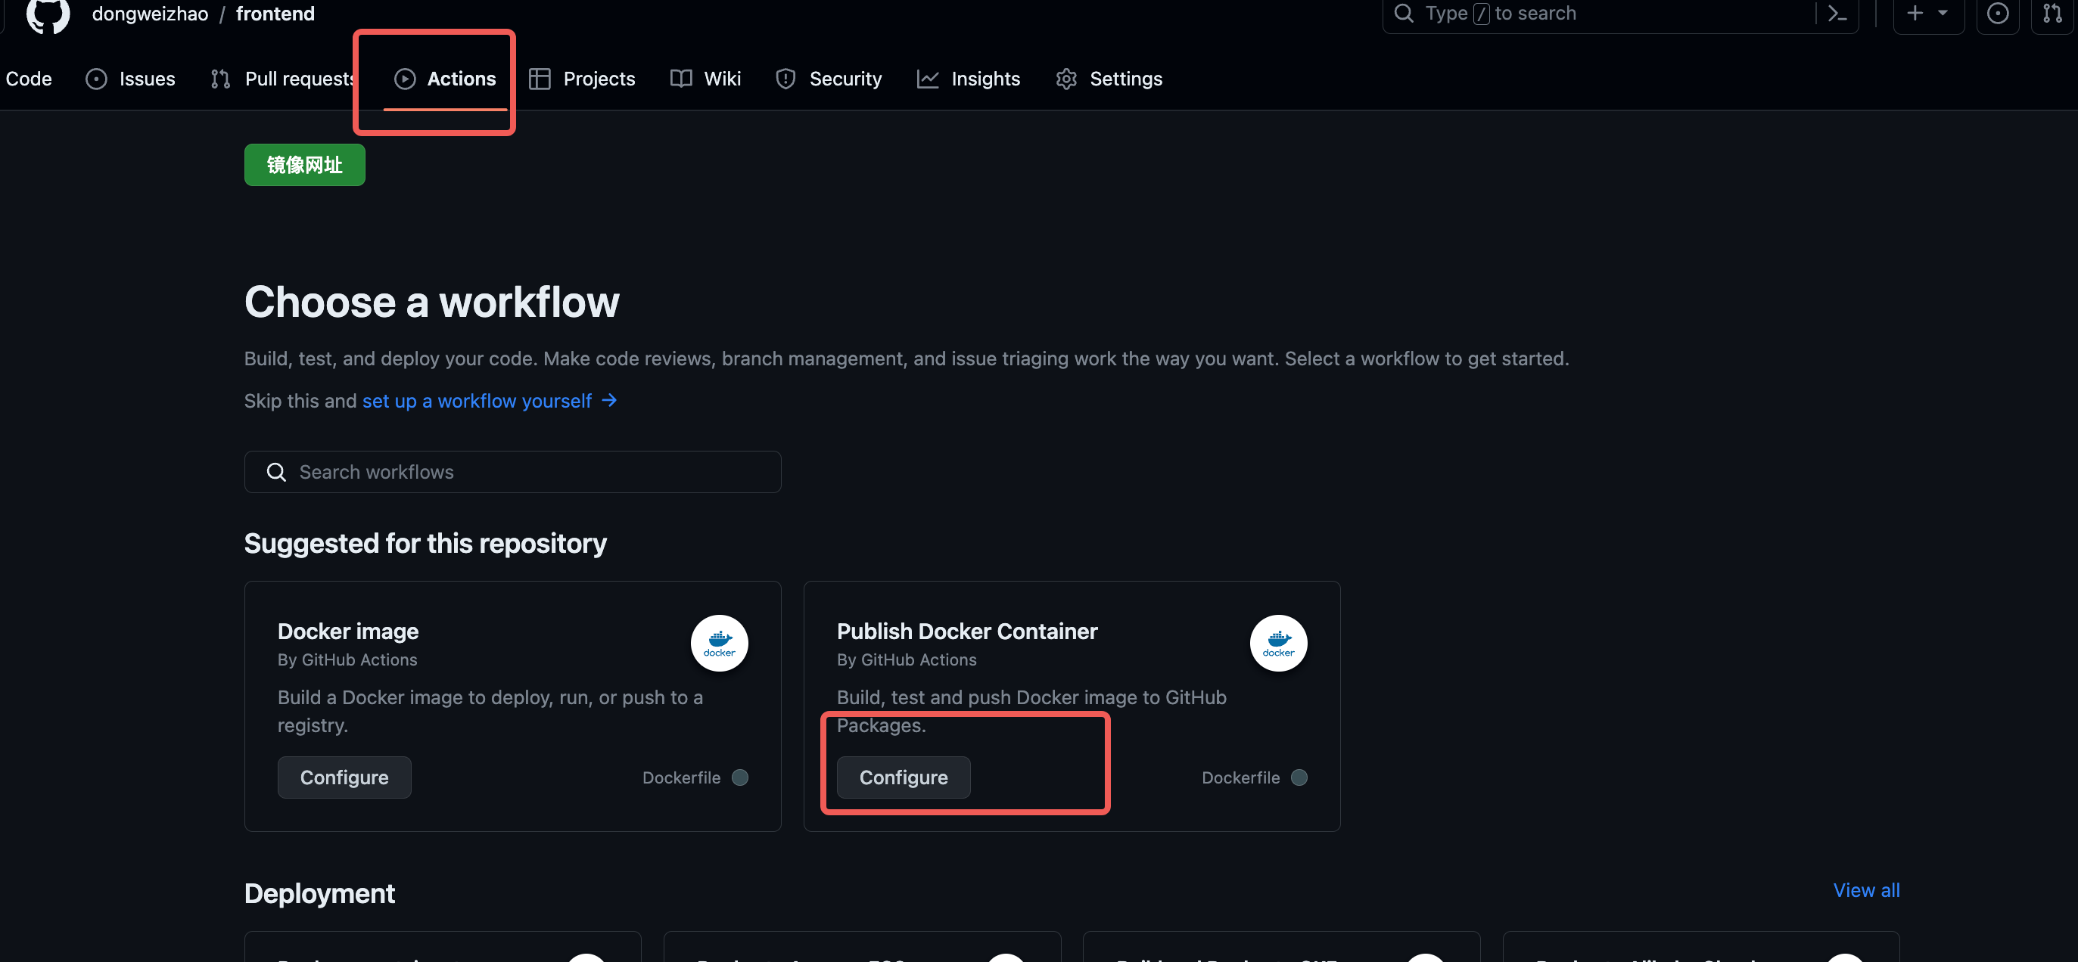Click the 镜像网址 green button
The height and width of the screenshot is (962, 2078).
303,163
